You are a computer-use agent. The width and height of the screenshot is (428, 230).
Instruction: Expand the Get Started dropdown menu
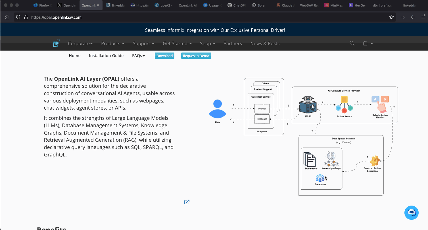point(177,43)
